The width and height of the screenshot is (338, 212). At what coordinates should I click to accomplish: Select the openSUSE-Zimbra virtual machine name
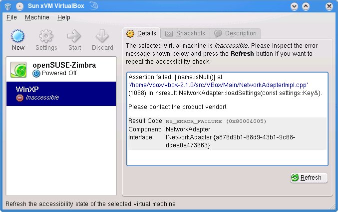point(64,65)
